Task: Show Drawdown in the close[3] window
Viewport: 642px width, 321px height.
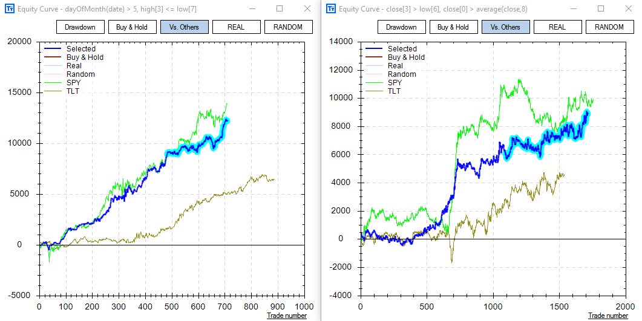Action: 401,27
